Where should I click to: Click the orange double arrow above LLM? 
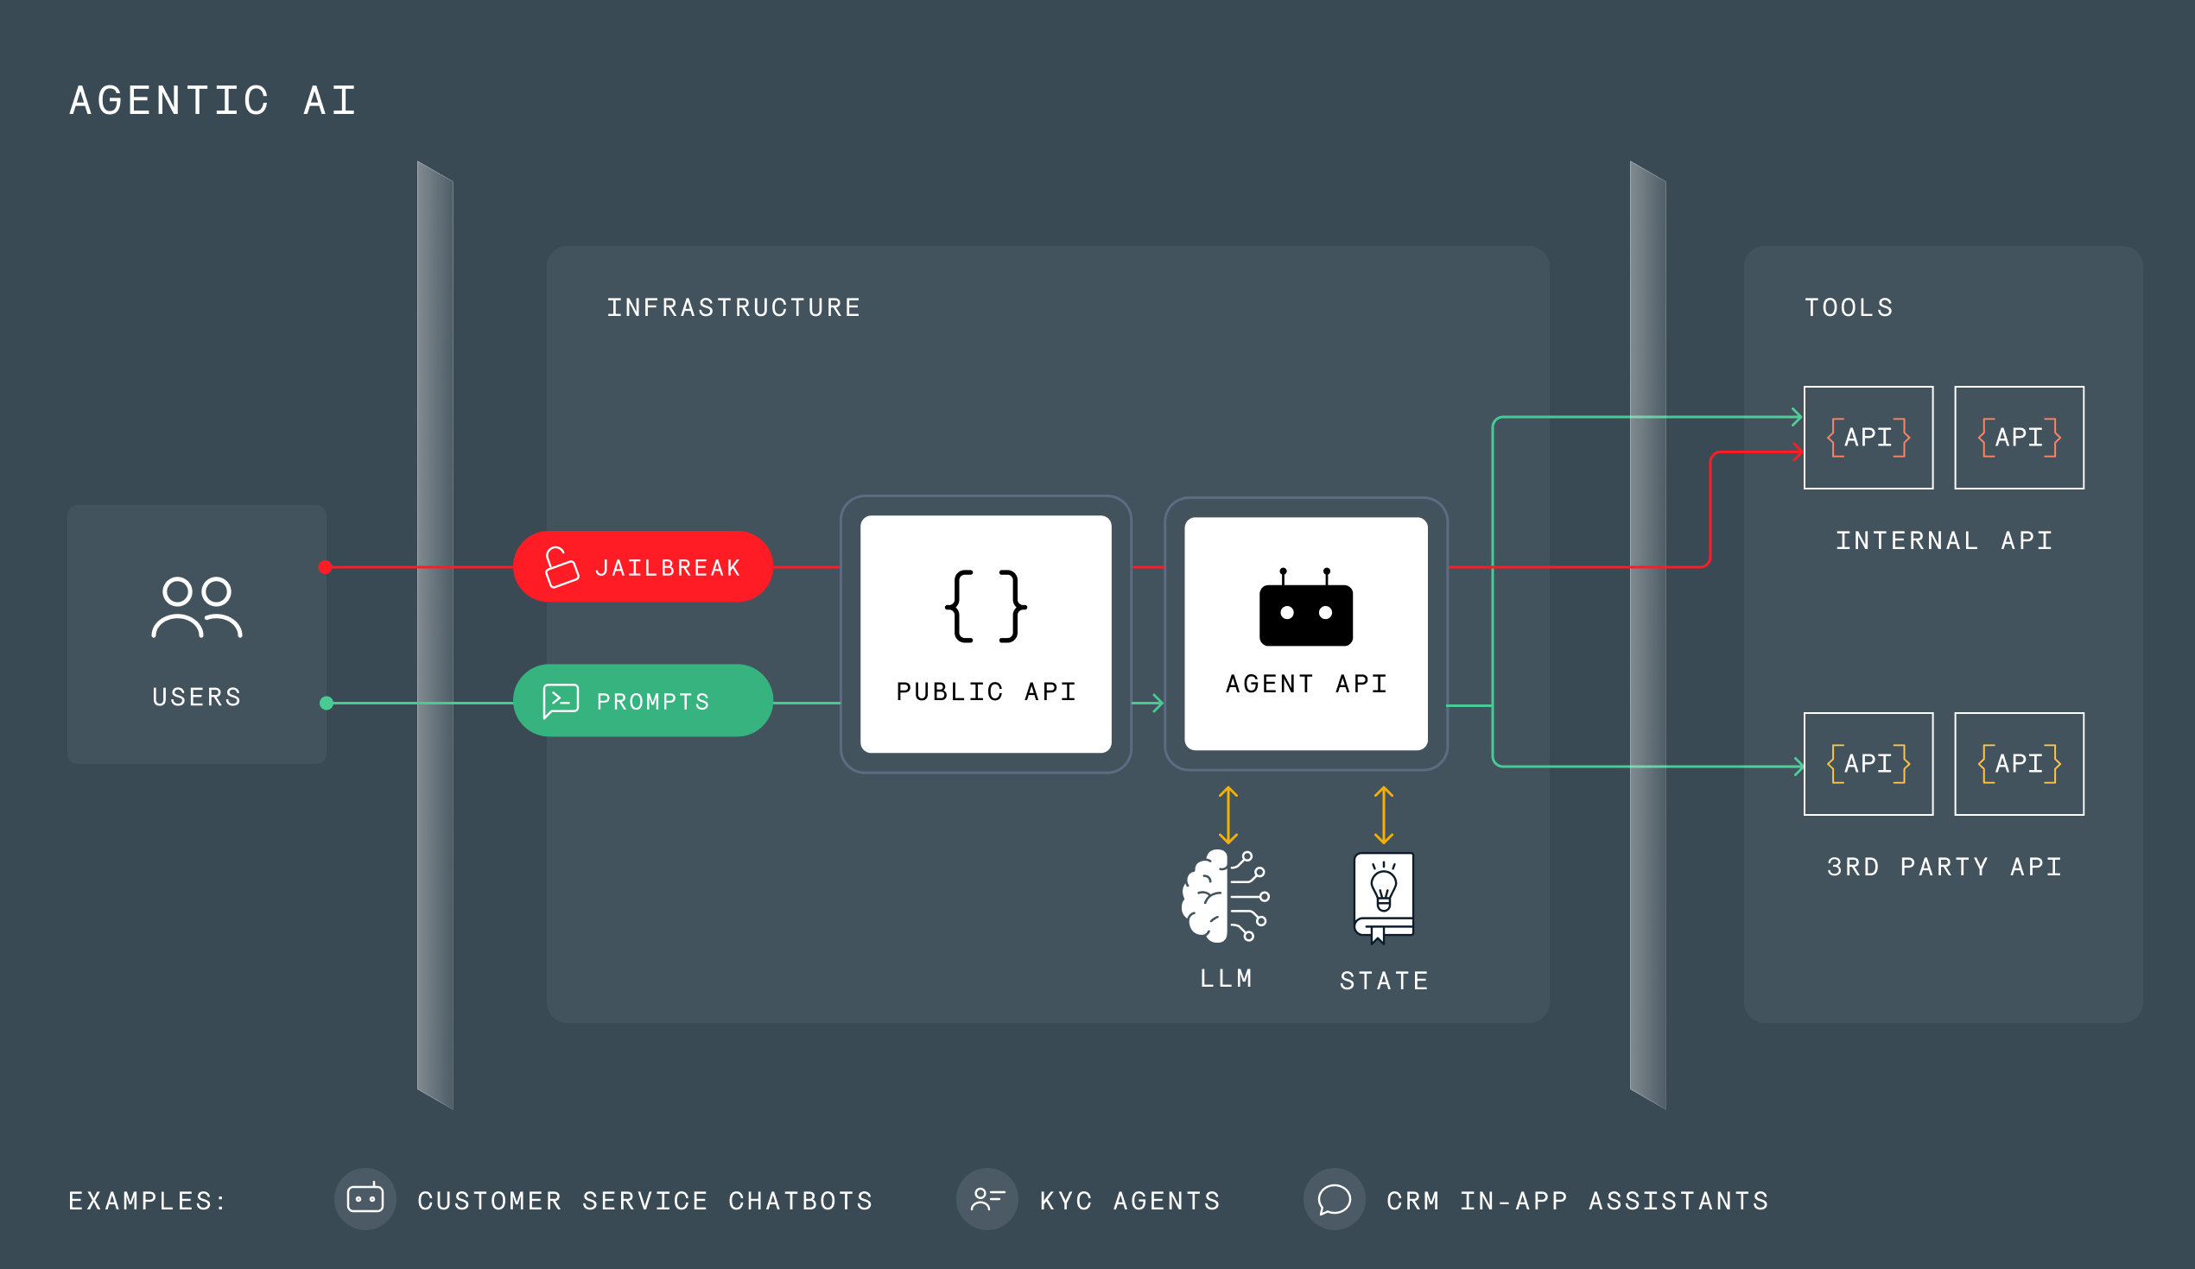[x=1228, y=814]
